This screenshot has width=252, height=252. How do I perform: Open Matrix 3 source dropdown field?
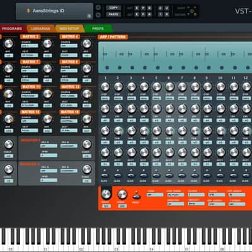(30, 46)
